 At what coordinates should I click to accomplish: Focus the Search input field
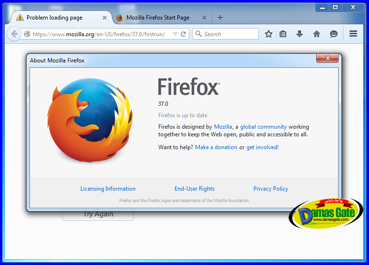coord(225,34)
